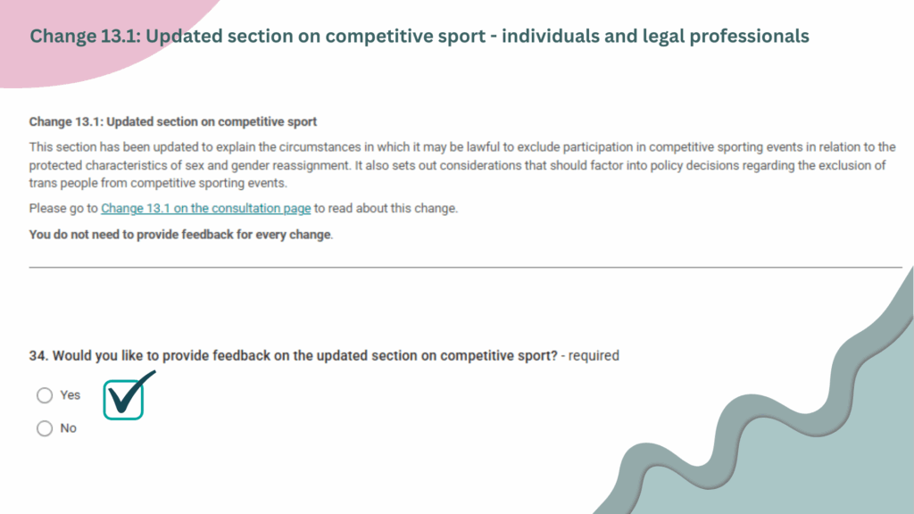Click the "Yes" option label text
This screenshot has width=914, height=514.
click(x=70, y=395)
